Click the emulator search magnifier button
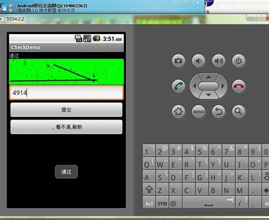The width and height of the screenshot is (269, 220). pos(239,111)
